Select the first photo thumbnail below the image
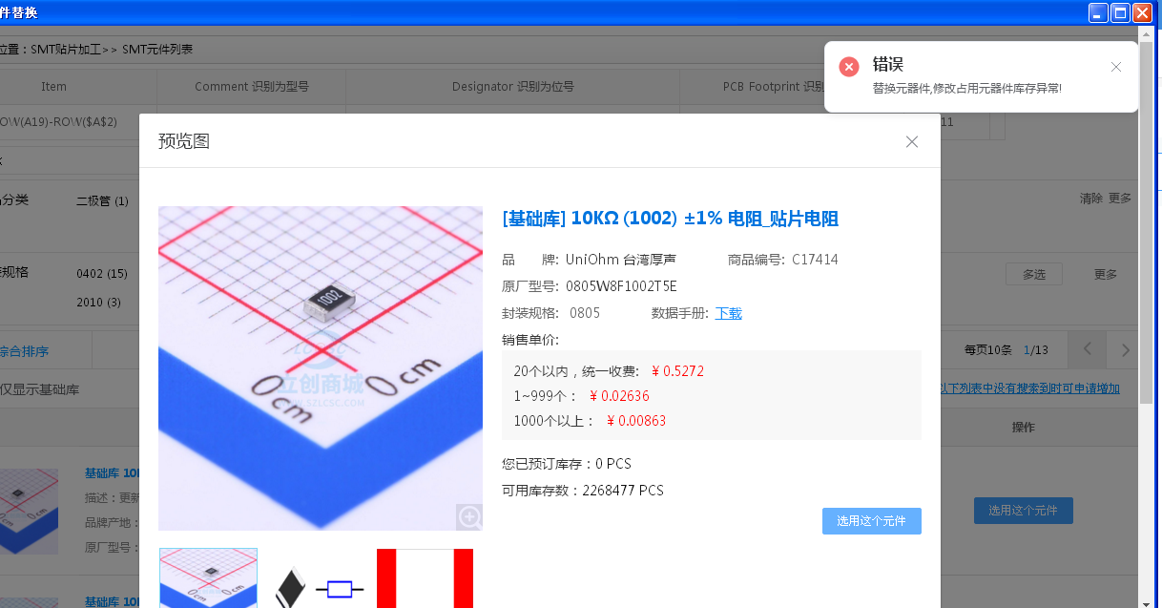This screenshot has width=1162, height=608. 208,578
